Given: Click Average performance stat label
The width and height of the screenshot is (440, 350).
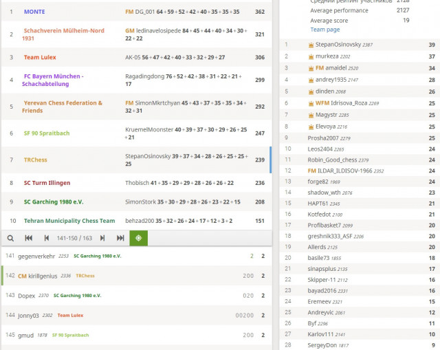Looking at the screenshot, I should (339, 11).
